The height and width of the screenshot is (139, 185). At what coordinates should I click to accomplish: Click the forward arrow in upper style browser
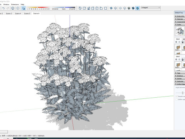pos(179,42)
